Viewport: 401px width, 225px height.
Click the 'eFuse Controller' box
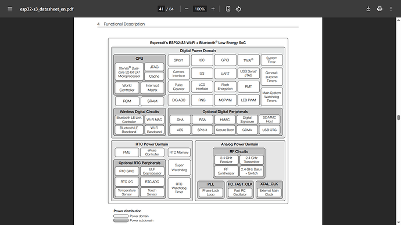[x=152, y=153]
